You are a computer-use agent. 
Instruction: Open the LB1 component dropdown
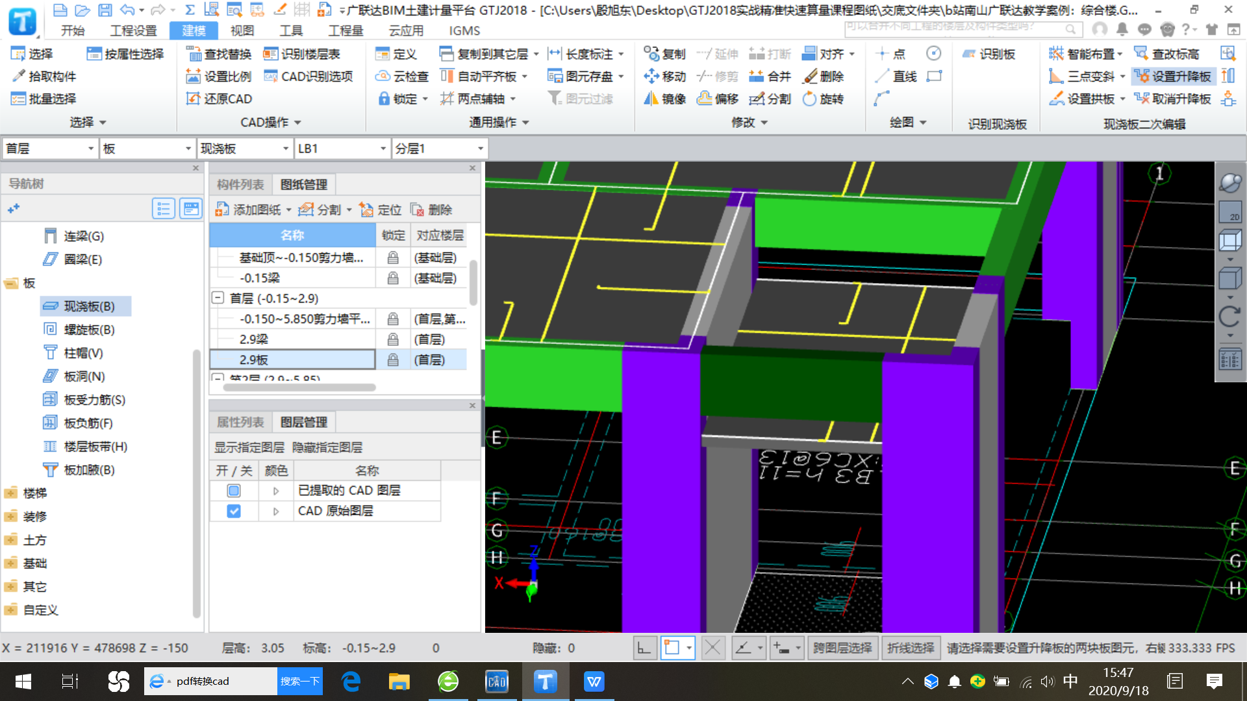coord(383,149)
